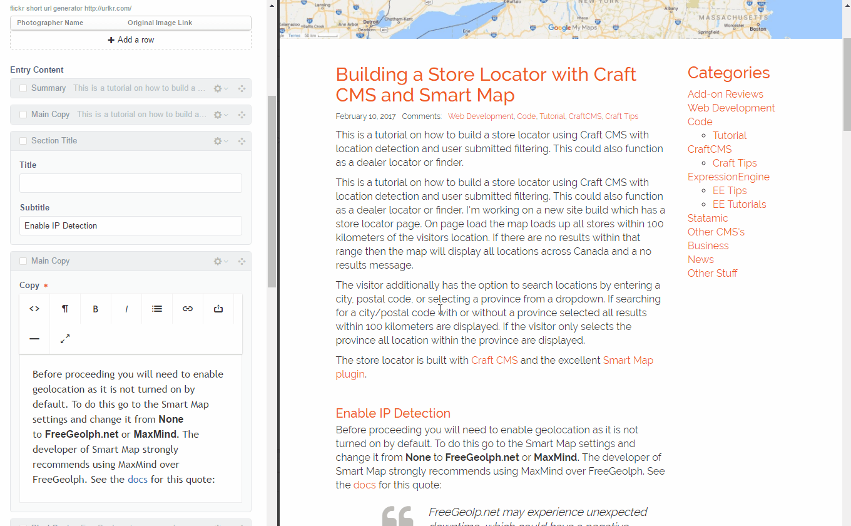Open Web Development category in sidebar
This screenshot has height=526, width=851.
731,108
